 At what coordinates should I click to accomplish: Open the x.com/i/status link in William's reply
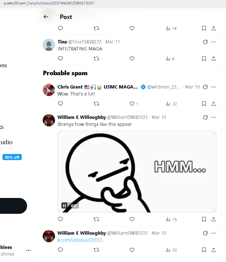(81, 240)
